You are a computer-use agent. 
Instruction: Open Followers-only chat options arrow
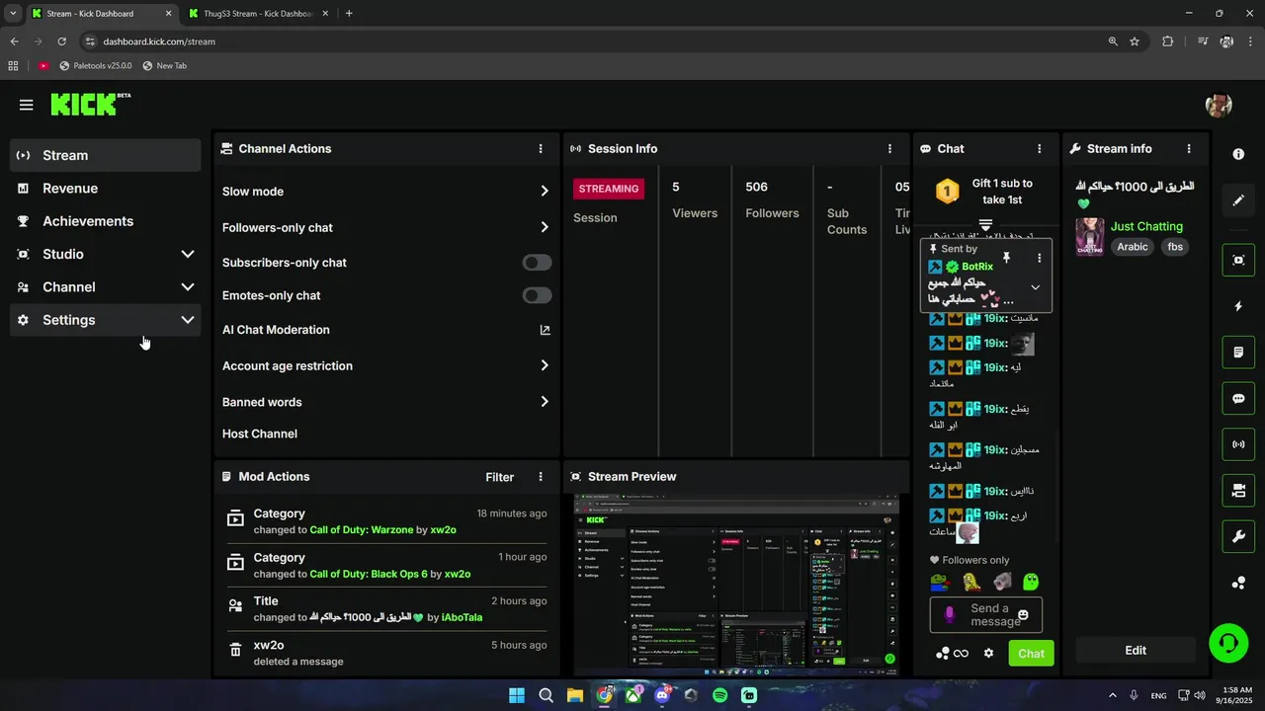point(545,227)
